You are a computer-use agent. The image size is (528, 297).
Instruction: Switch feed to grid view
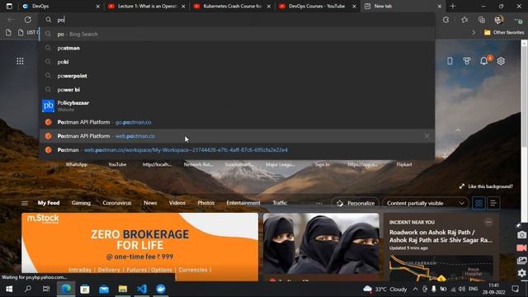pyautogui.click(x=478, y=203)
